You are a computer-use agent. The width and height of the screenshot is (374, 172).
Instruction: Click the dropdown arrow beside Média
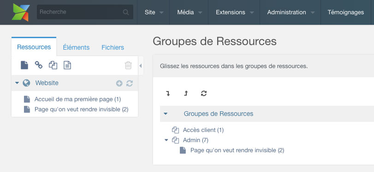click(200, 12)
